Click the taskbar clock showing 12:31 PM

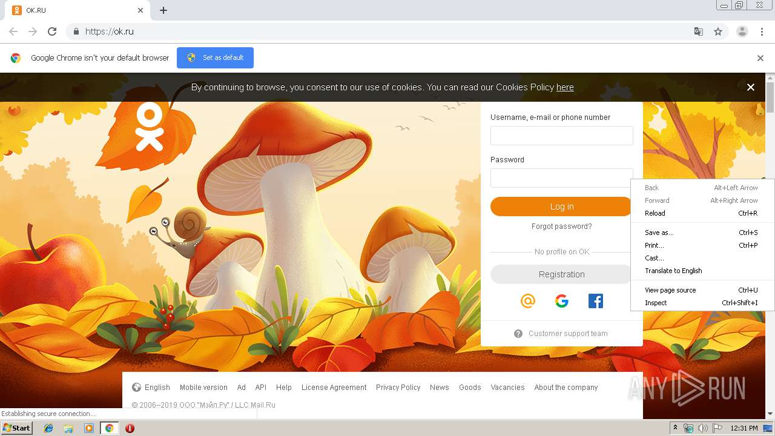coord(744,428)
